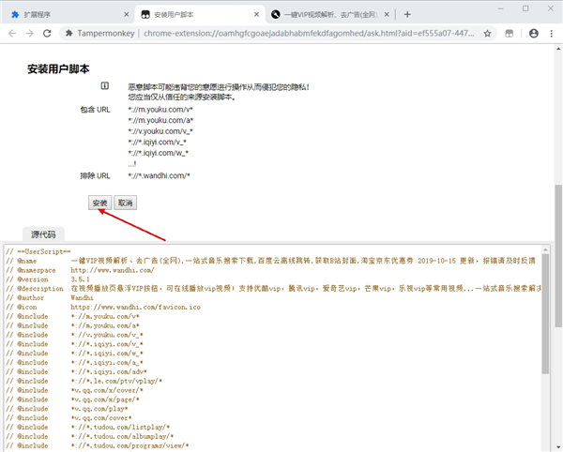The width and height of the screenshot is (563, 452).
Task: Close the 扩展程序 browser tab
Action: [x=120, y=14]
